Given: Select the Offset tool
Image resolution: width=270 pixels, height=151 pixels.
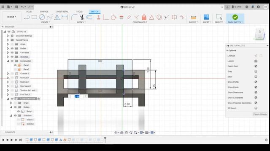Looking at the screenshot, I should pos(89,17).
